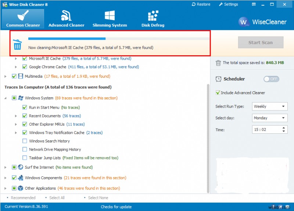Uncheck Google Chrome Cache checkbox
Viewport: 294px width, 211px height.
(x=24, y=67)
